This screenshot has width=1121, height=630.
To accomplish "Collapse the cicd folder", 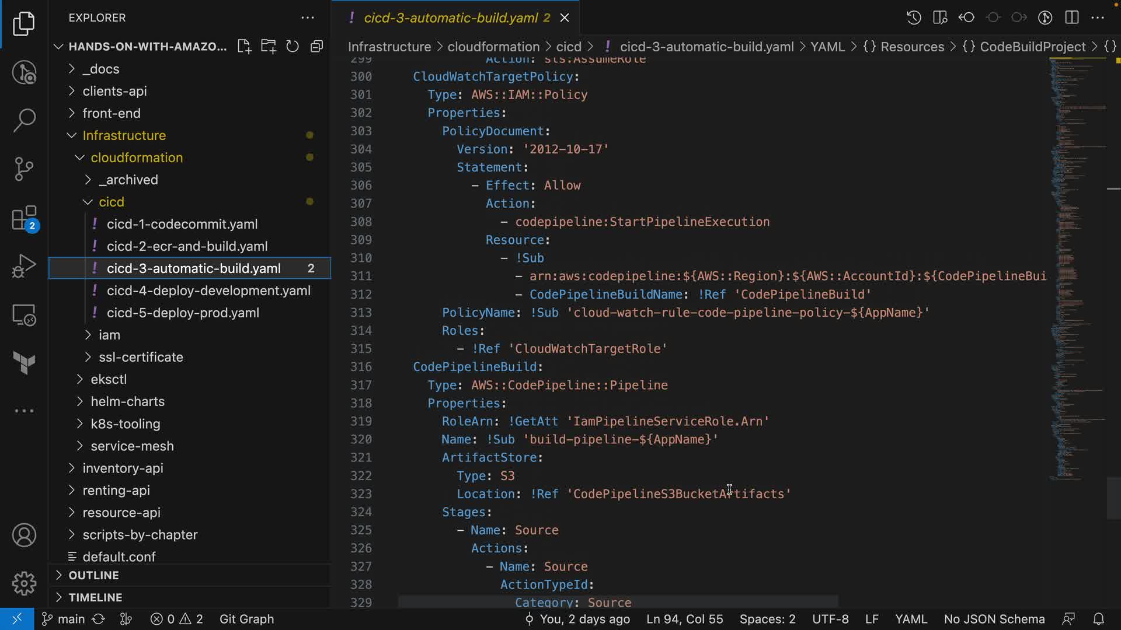I will click(111, 202).
